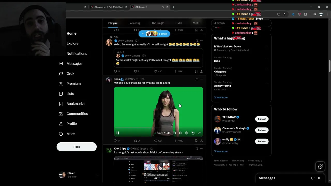Mute the Seas video volume
Screen dimensions: 331x186
tap(180, 133)
